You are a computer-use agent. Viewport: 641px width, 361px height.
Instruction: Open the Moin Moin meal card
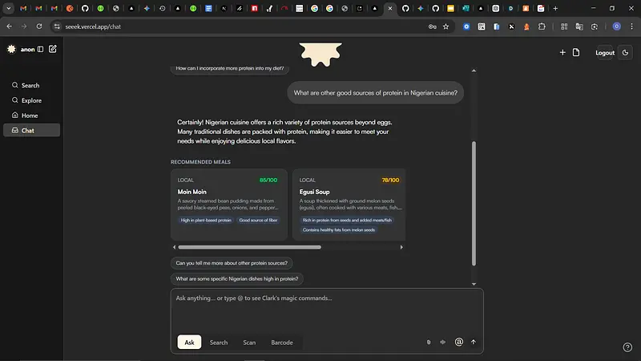tap(228, 205)
